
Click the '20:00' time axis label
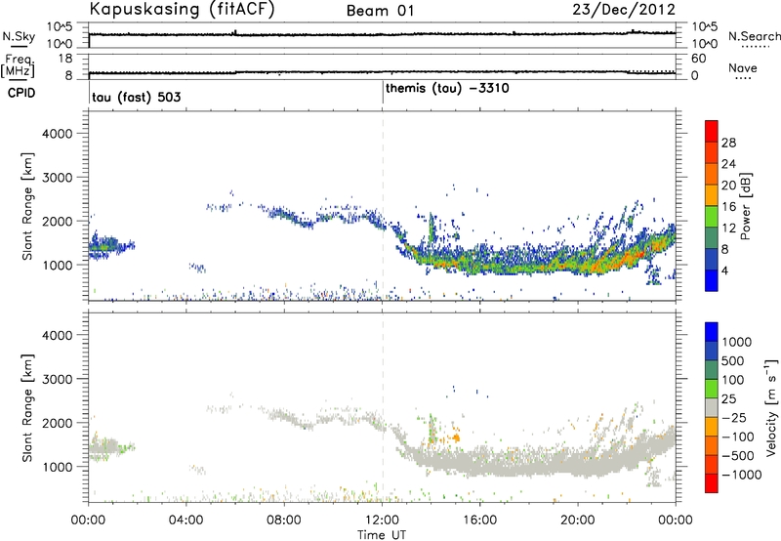click(578, 520)
